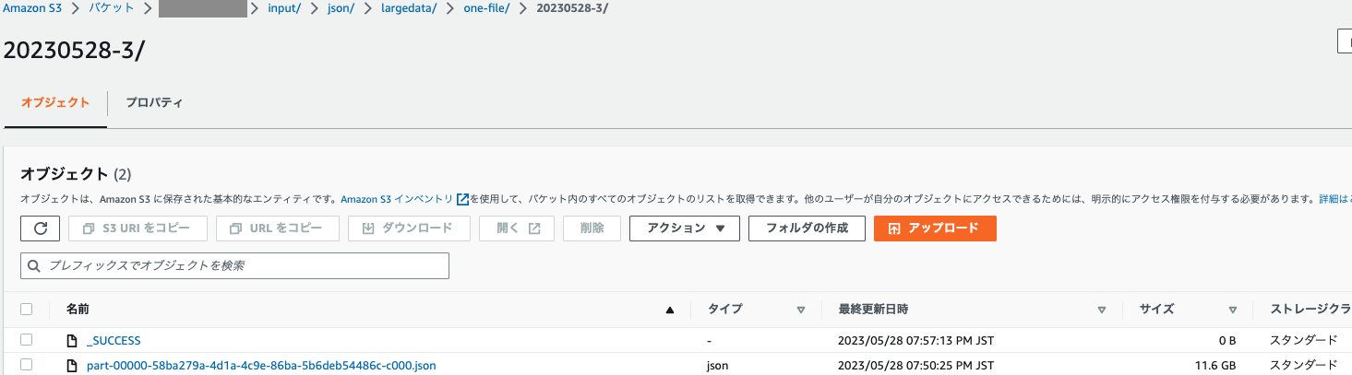Sort by 最終更新日時 column arrow

tap(1102, 310)
